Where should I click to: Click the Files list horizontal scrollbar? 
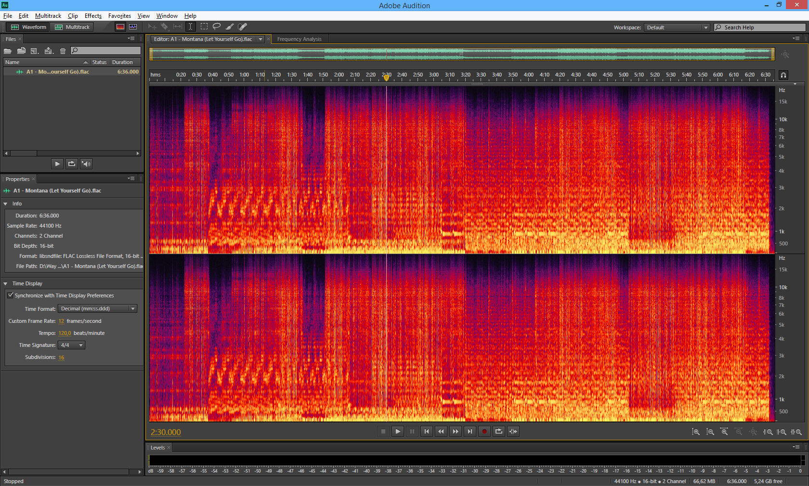tap(72, 153)
